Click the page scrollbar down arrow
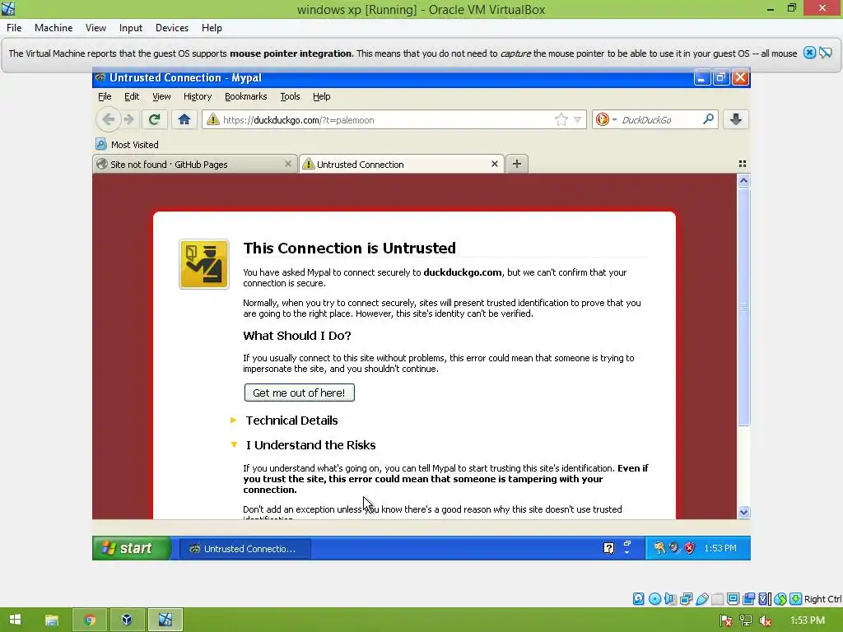The width and height of the screenshot is (843, 632). (x=743, y=512)
